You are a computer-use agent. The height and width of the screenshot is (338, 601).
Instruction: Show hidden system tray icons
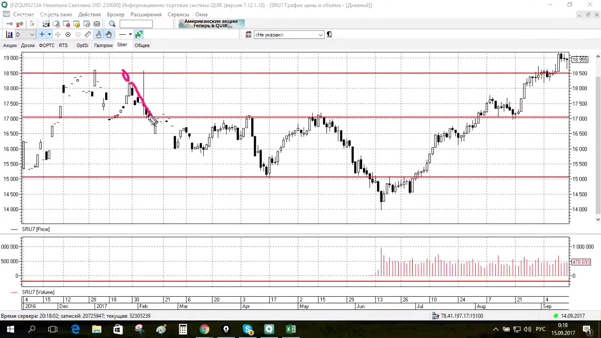tap(495, 330)
